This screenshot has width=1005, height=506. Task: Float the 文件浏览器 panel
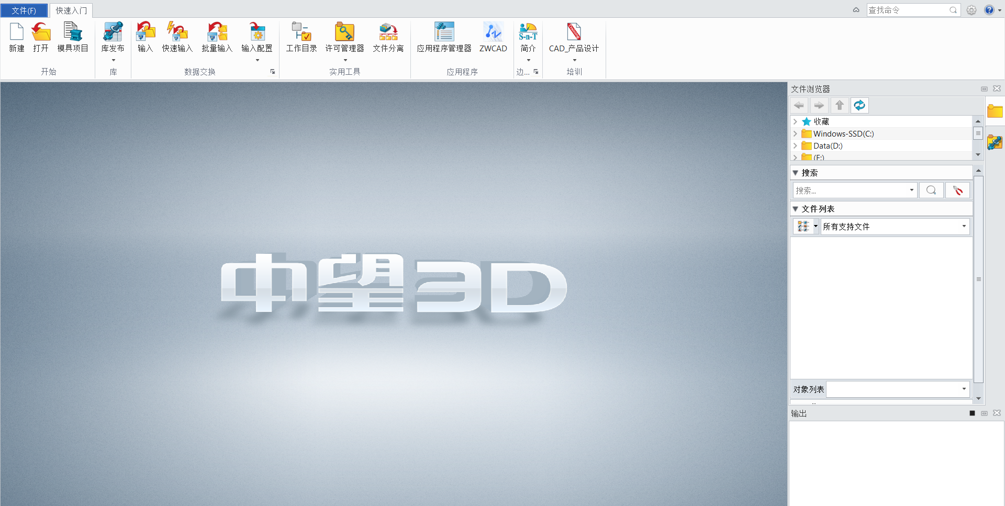click(984, 89)
